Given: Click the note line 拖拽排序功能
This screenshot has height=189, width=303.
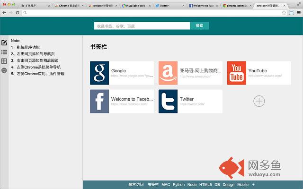Looking at the screenshot, I should (x=28, y=47).
